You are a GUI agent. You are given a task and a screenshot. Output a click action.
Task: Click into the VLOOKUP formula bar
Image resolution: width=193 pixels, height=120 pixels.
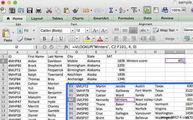point(131,47)
